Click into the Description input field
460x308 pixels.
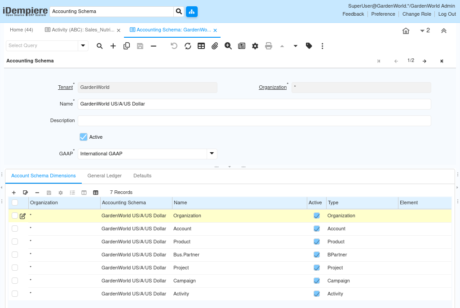[254, 121]
